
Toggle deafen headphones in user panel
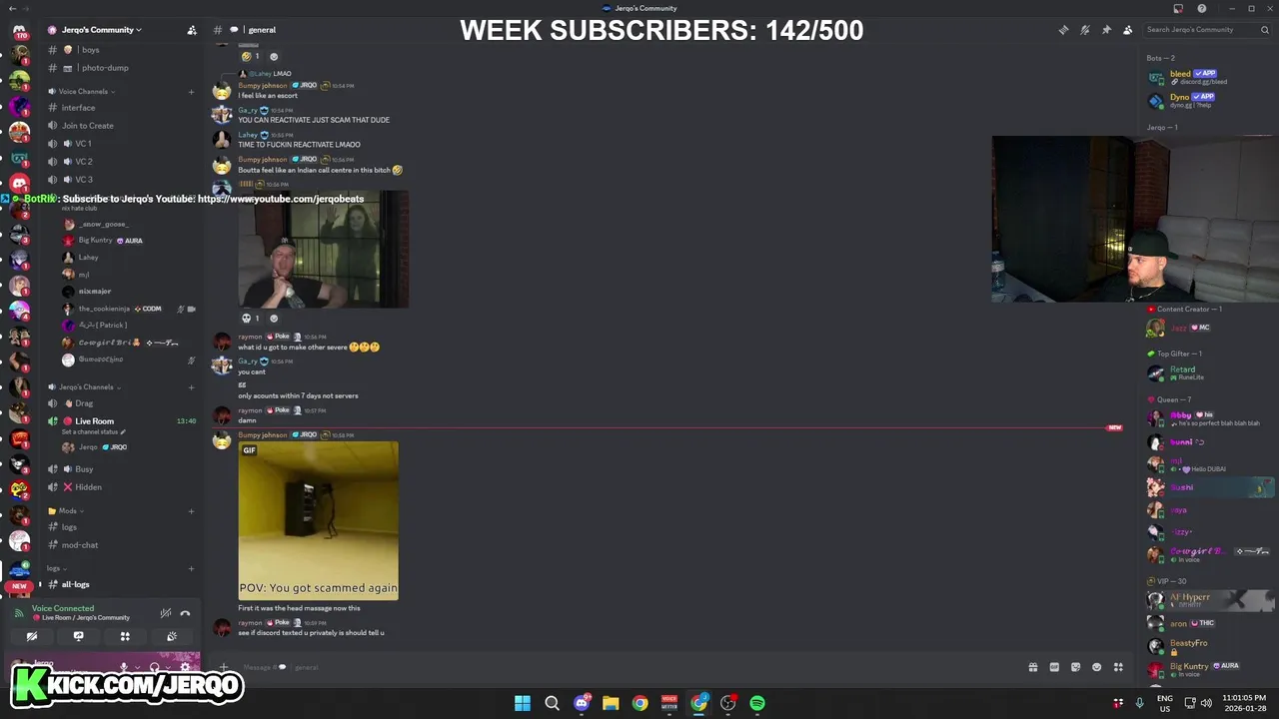click(x=154, y=667)
